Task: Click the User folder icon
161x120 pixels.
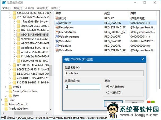Action: 10,96
